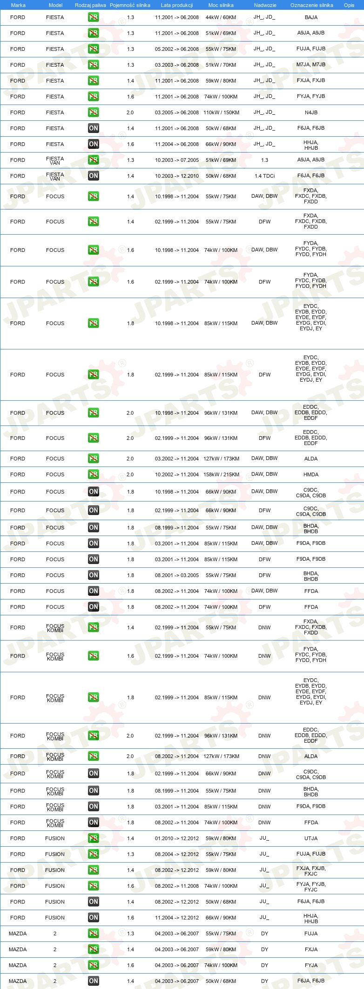Click diesel ON icon in FOCUS KOMBI C9DC row

[93, 773]
